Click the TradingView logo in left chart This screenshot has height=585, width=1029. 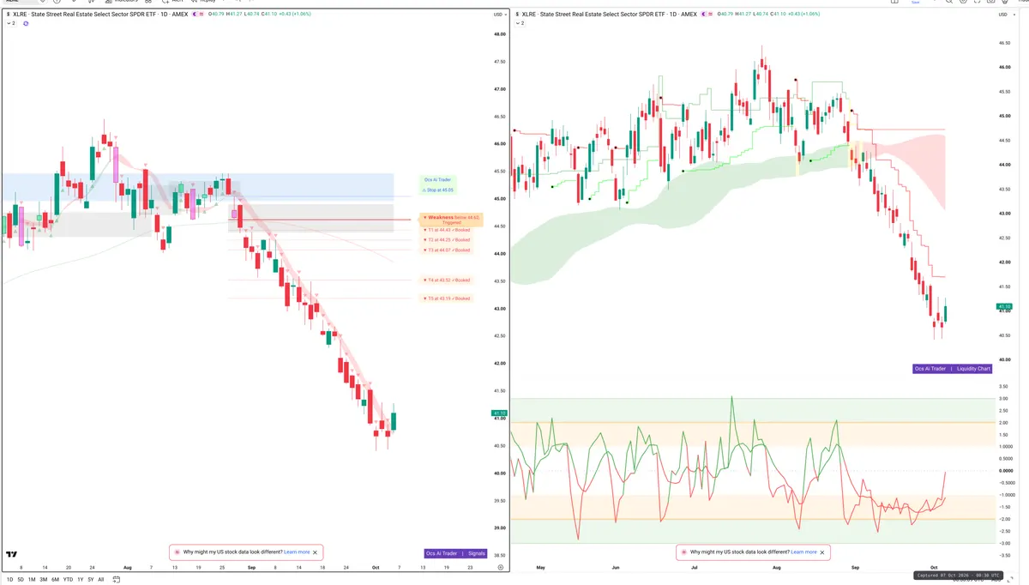[12, 554]
